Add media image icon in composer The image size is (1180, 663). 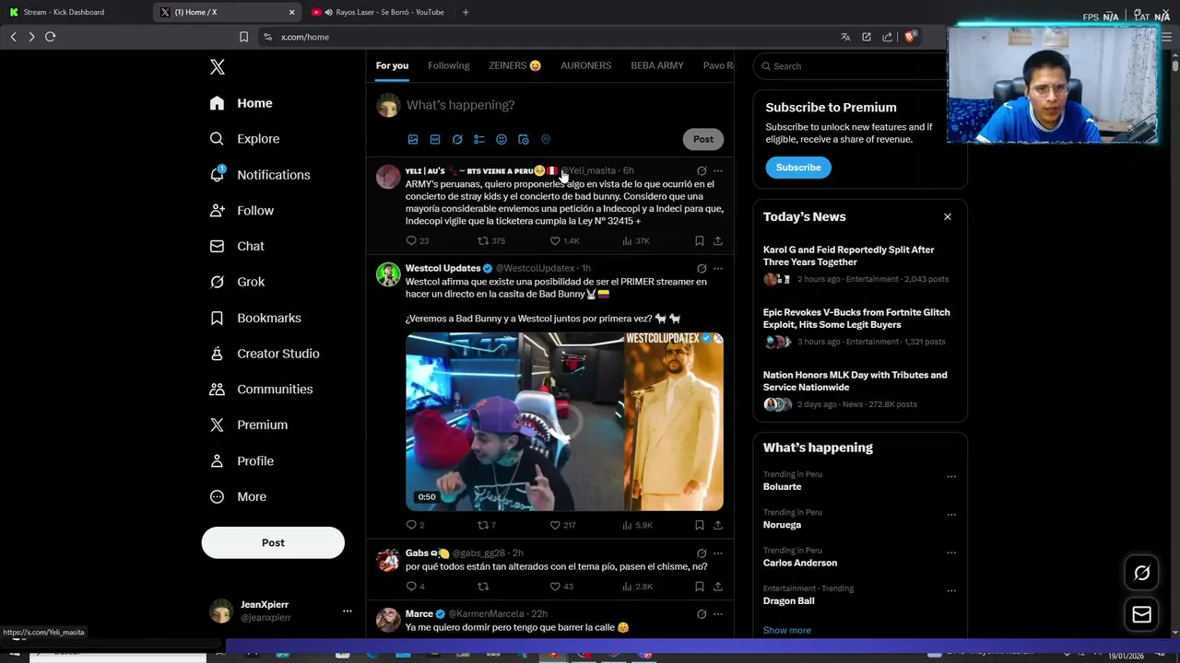point(413,140)
